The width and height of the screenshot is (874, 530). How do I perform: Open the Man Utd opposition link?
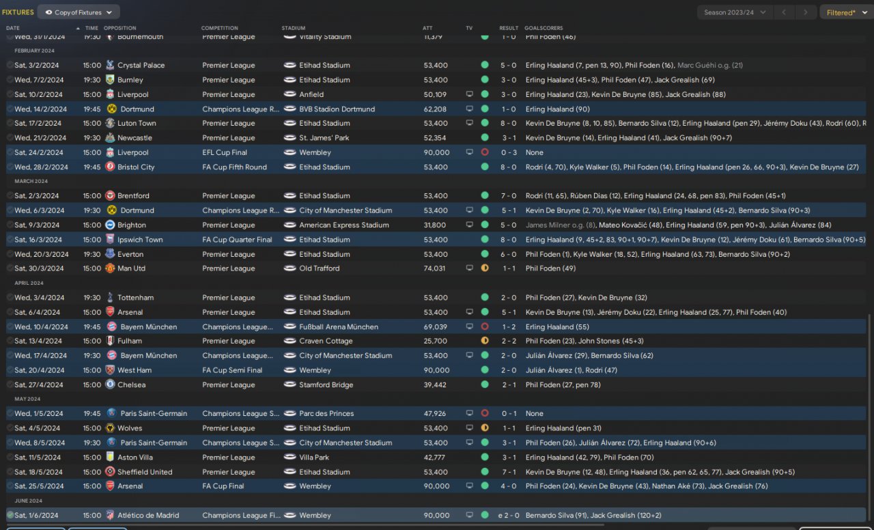[131, 268]
